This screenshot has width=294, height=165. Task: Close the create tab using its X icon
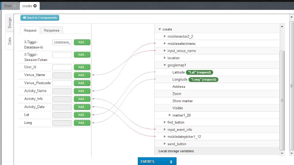[x=35, y=6]
